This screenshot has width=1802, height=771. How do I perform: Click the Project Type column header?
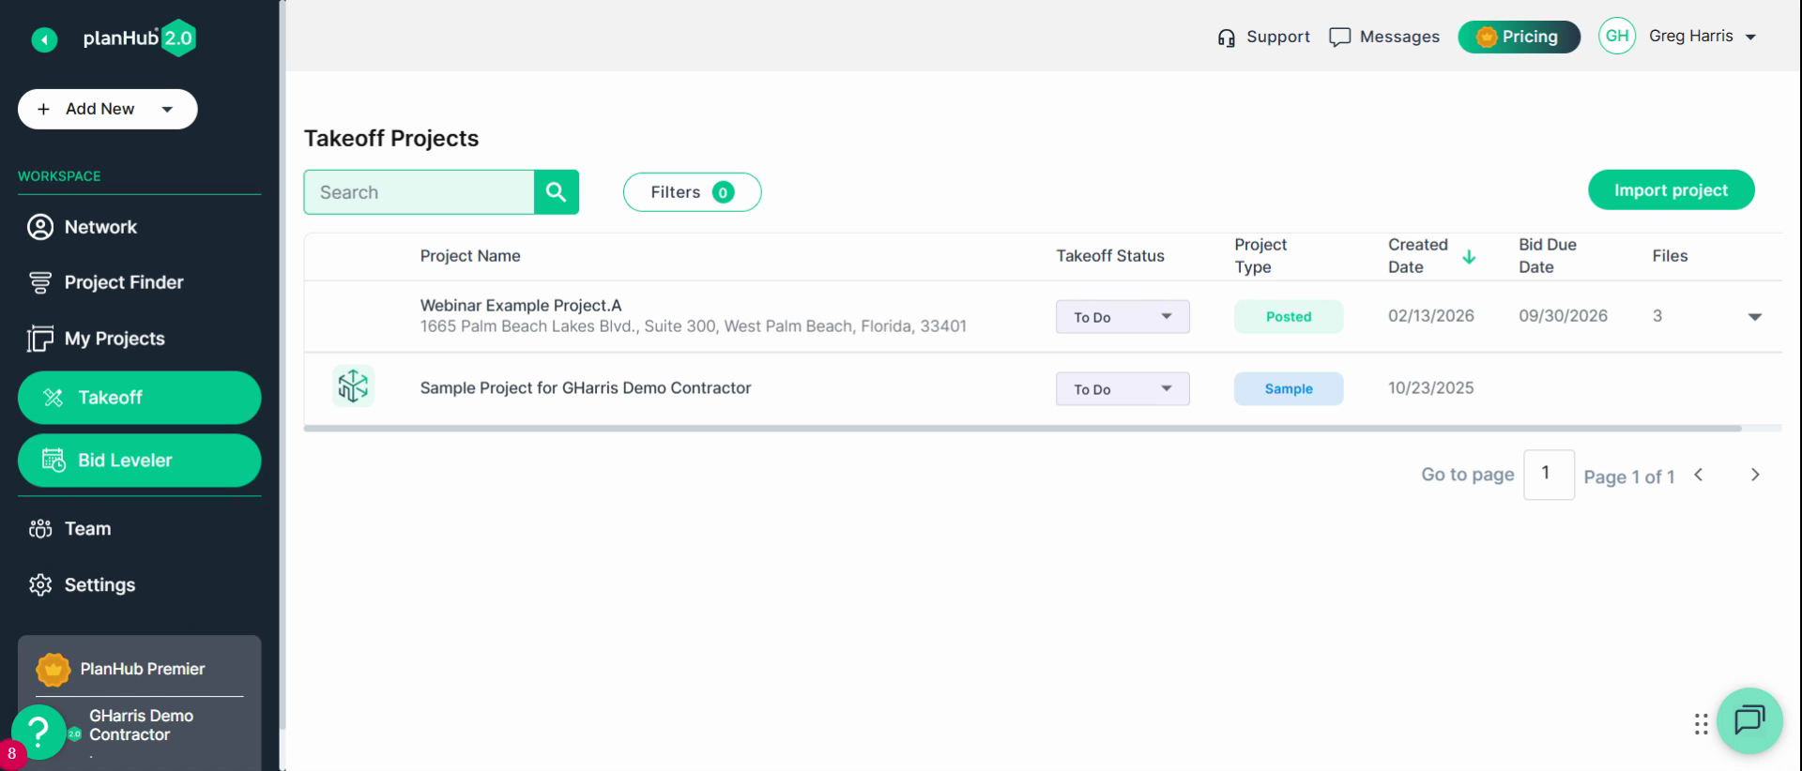[x=1260, y=256]
